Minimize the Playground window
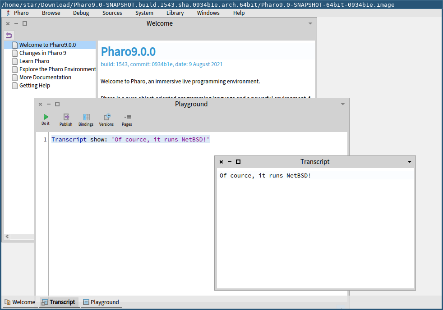 tap(49, 105)
